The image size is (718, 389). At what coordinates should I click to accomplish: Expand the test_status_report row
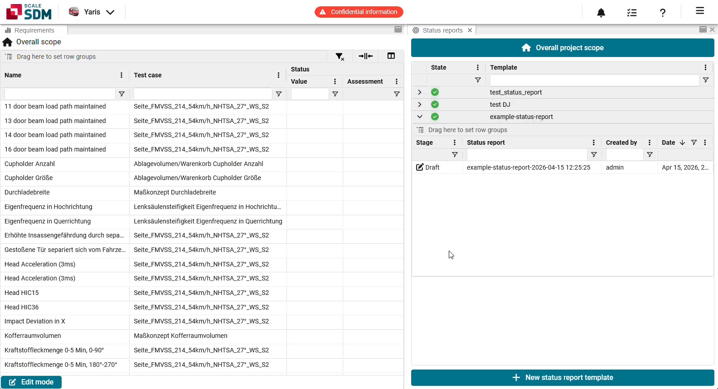pos(420,92)
